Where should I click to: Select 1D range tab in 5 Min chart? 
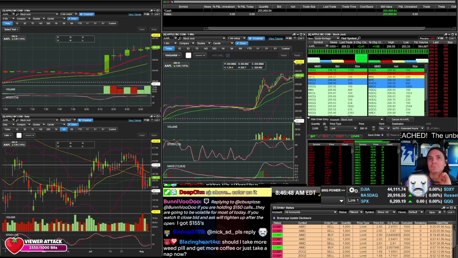(x=17, y=23)
